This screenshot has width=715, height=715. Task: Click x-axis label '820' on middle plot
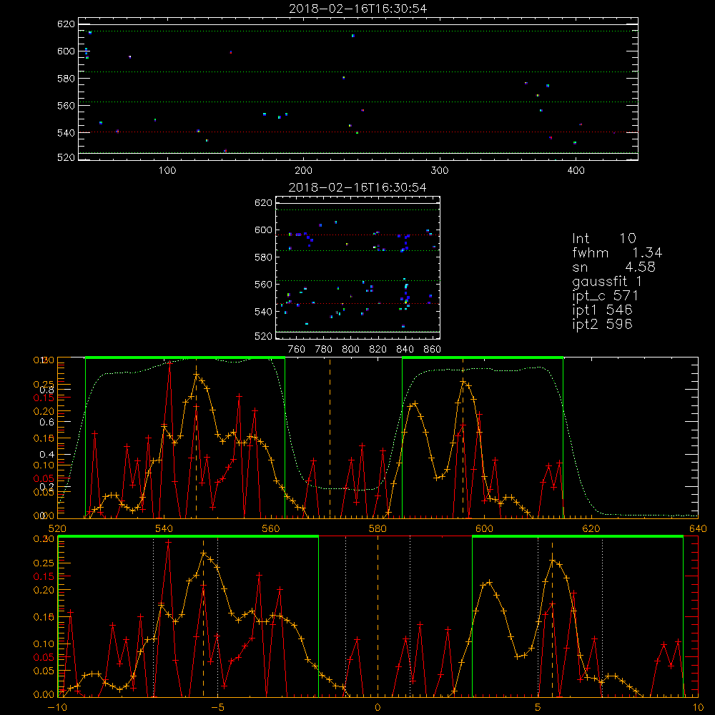point(378,350)
